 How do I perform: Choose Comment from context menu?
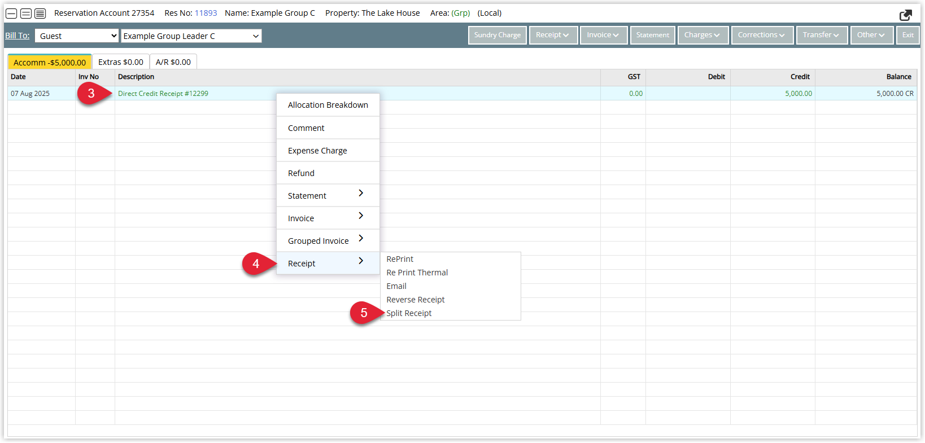coord(328,128)
